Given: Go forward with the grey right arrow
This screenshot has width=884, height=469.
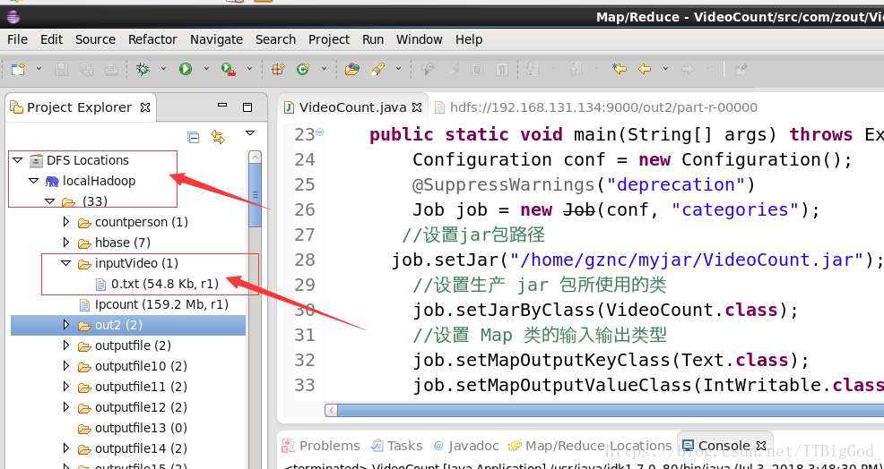Looking at the screenshot, I should click(x=688, y=69).
